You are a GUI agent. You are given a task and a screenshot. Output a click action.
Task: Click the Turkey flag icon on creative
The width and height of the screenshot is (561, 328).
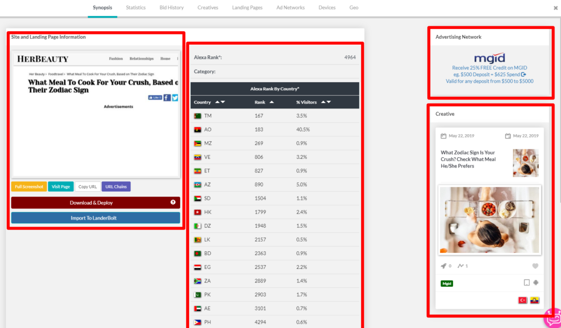523,301
